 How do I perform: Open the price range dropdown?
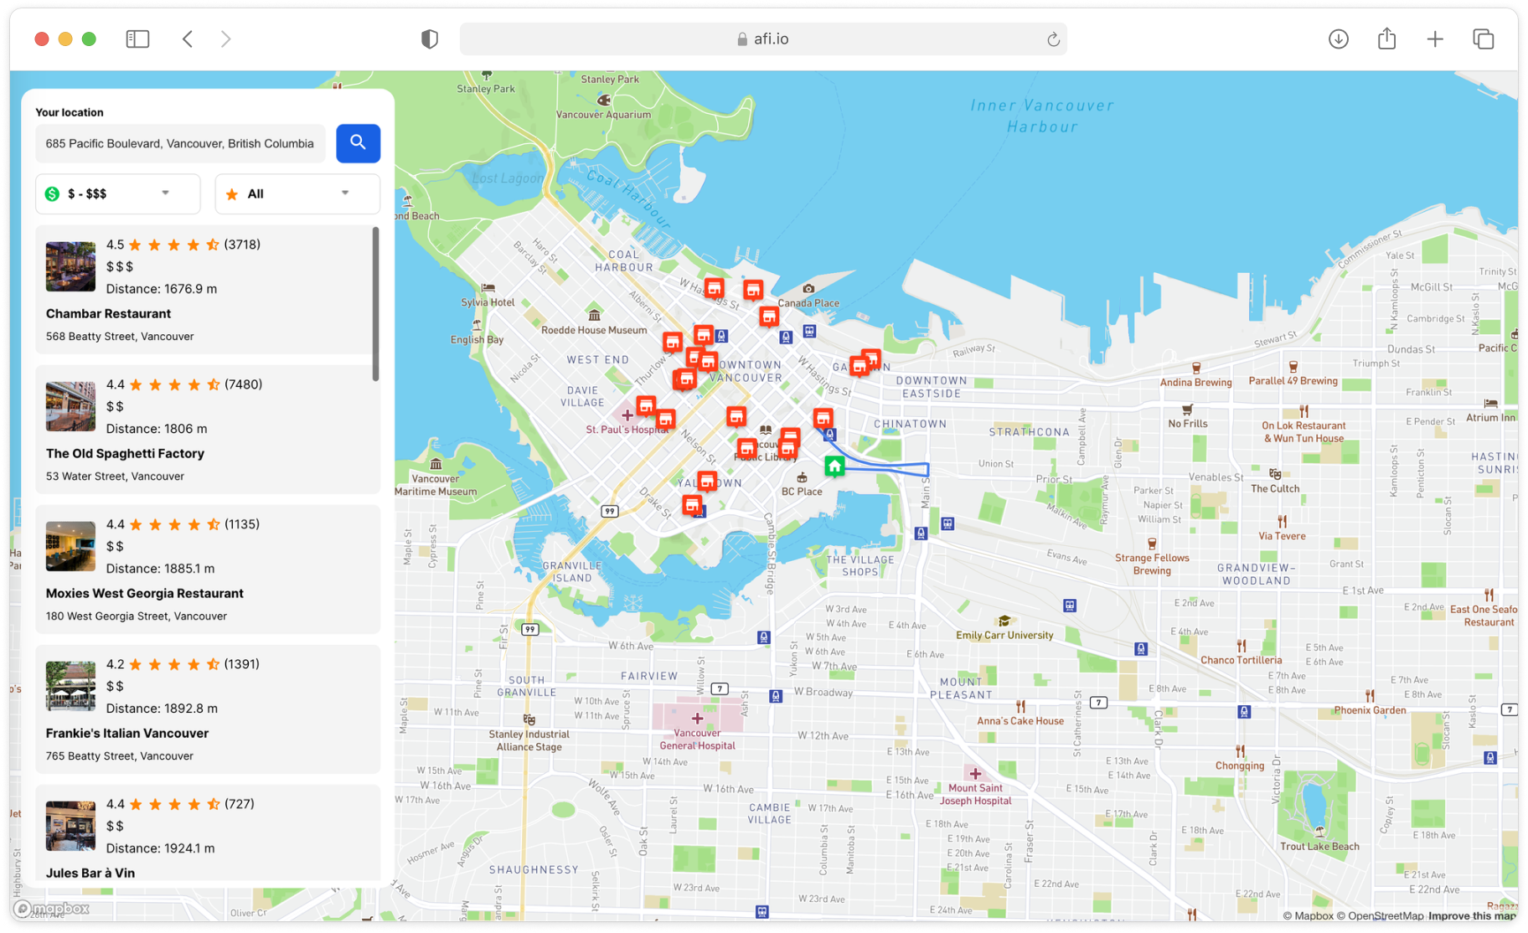(165, 193)
